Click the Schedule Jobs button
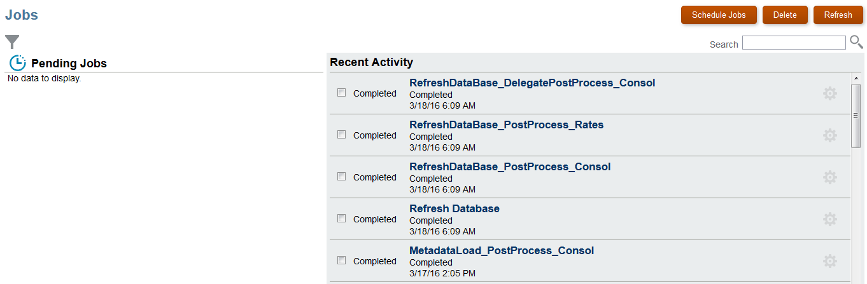The width and height of the screenshot is (867, 284). click(719, 15)
